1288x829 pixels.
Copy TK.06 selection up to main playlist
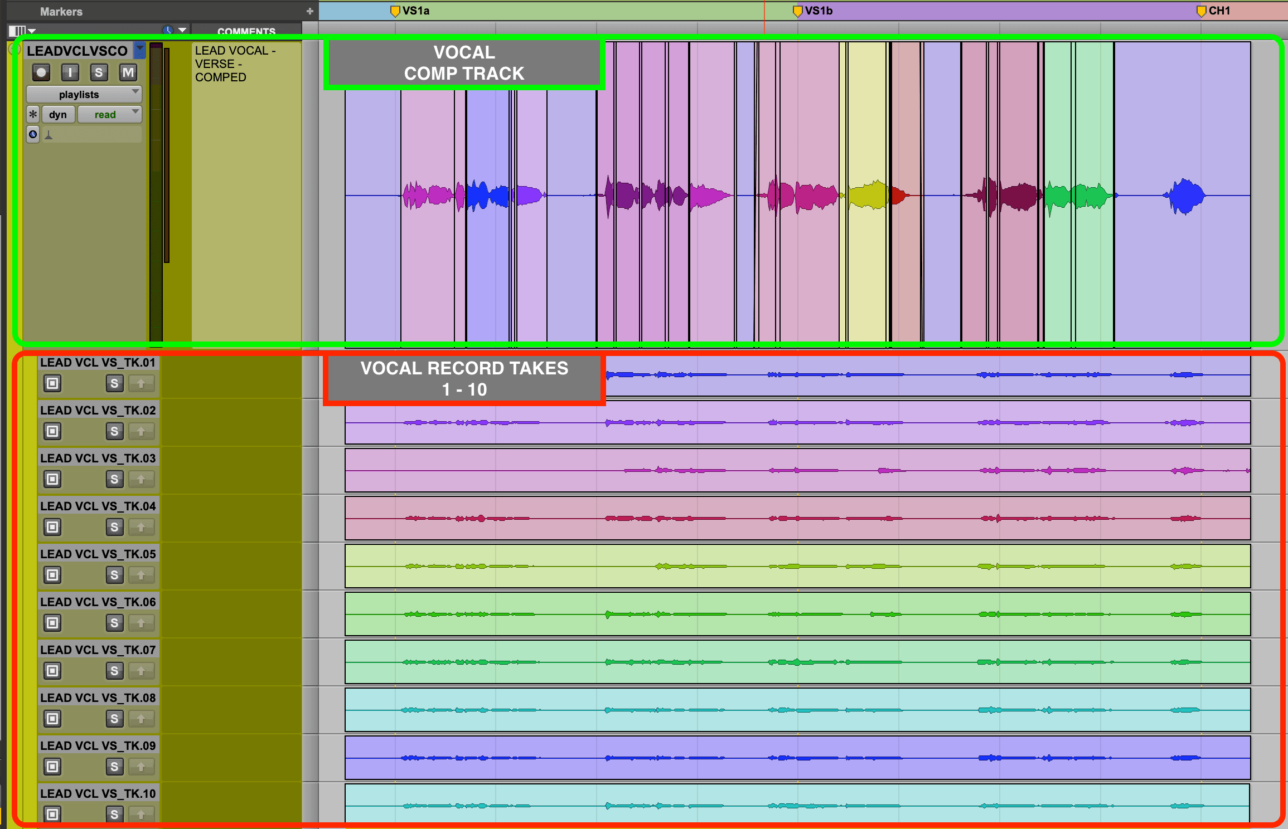141,623
